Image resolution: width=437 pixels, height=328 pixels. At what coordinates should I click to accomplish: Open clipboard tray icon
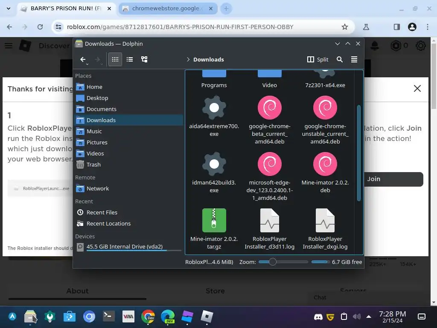coord(344,316)
